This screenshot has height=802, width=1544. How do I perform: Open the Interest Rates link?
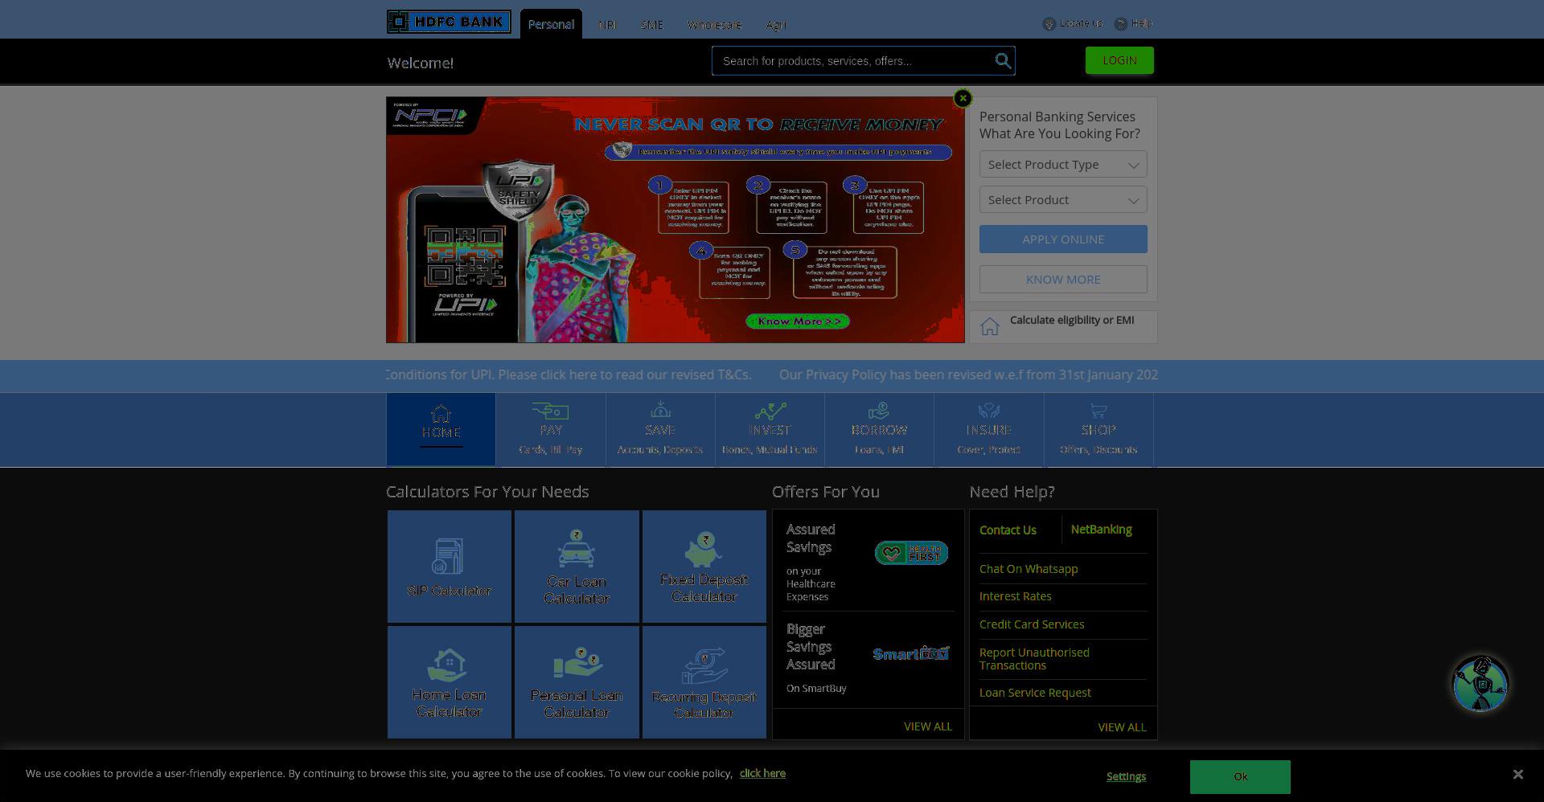tap(1016, 596)
